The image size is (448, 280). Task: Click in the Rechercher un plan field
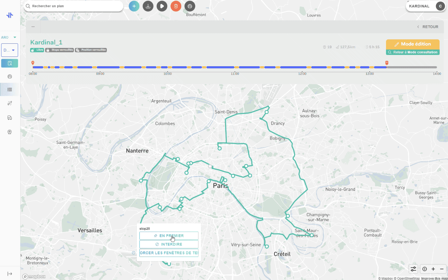point(74,6)
